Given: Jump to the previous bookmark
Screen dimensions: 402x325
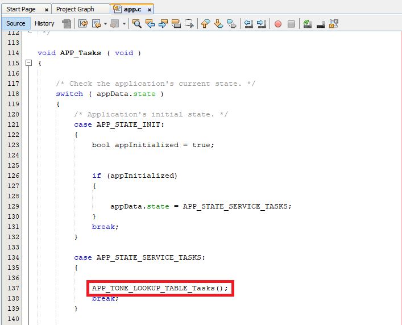Looking at the screenshot, I should coord(205,23).
